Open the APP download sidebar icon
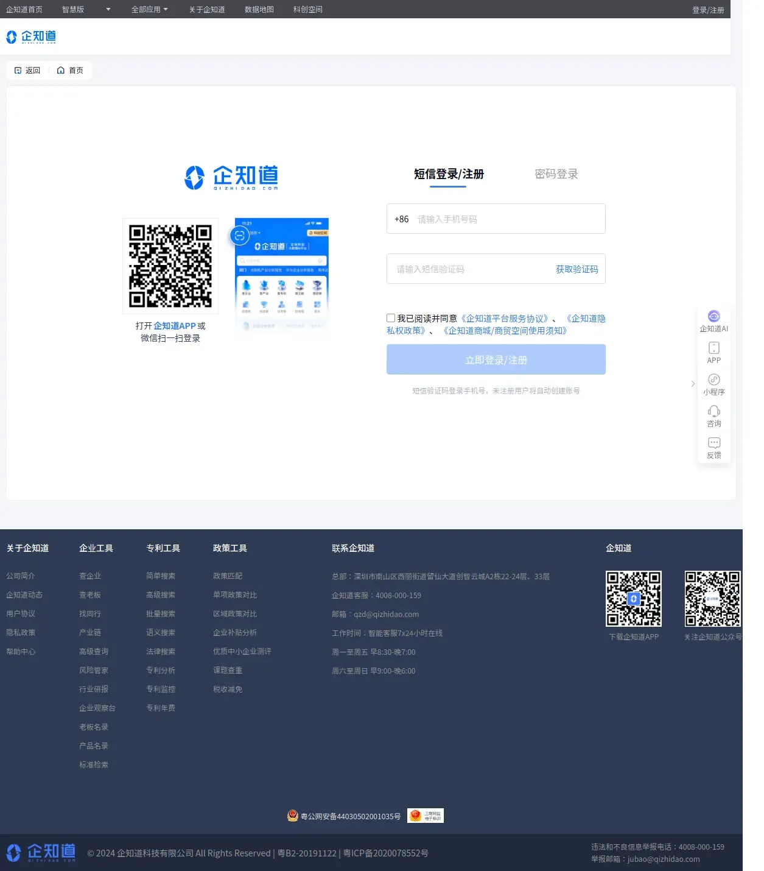764x871 pixels. pos(714,348)
